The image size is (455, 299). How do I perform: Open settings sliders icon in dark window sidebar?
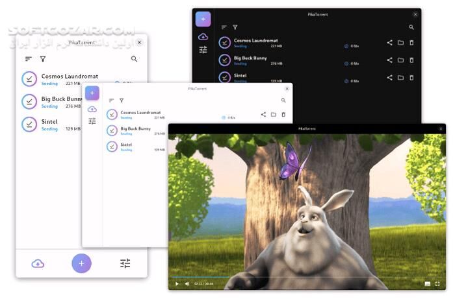tap(203, 49)
